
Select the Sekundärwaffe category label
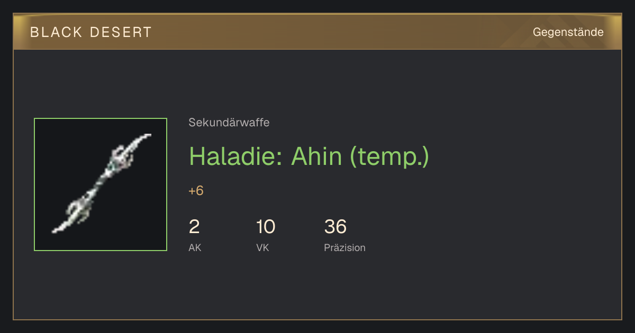coord(229,123)
